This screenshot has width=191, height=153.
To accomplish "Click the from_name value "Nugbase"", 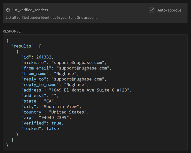I will click(x=65, y=73).
